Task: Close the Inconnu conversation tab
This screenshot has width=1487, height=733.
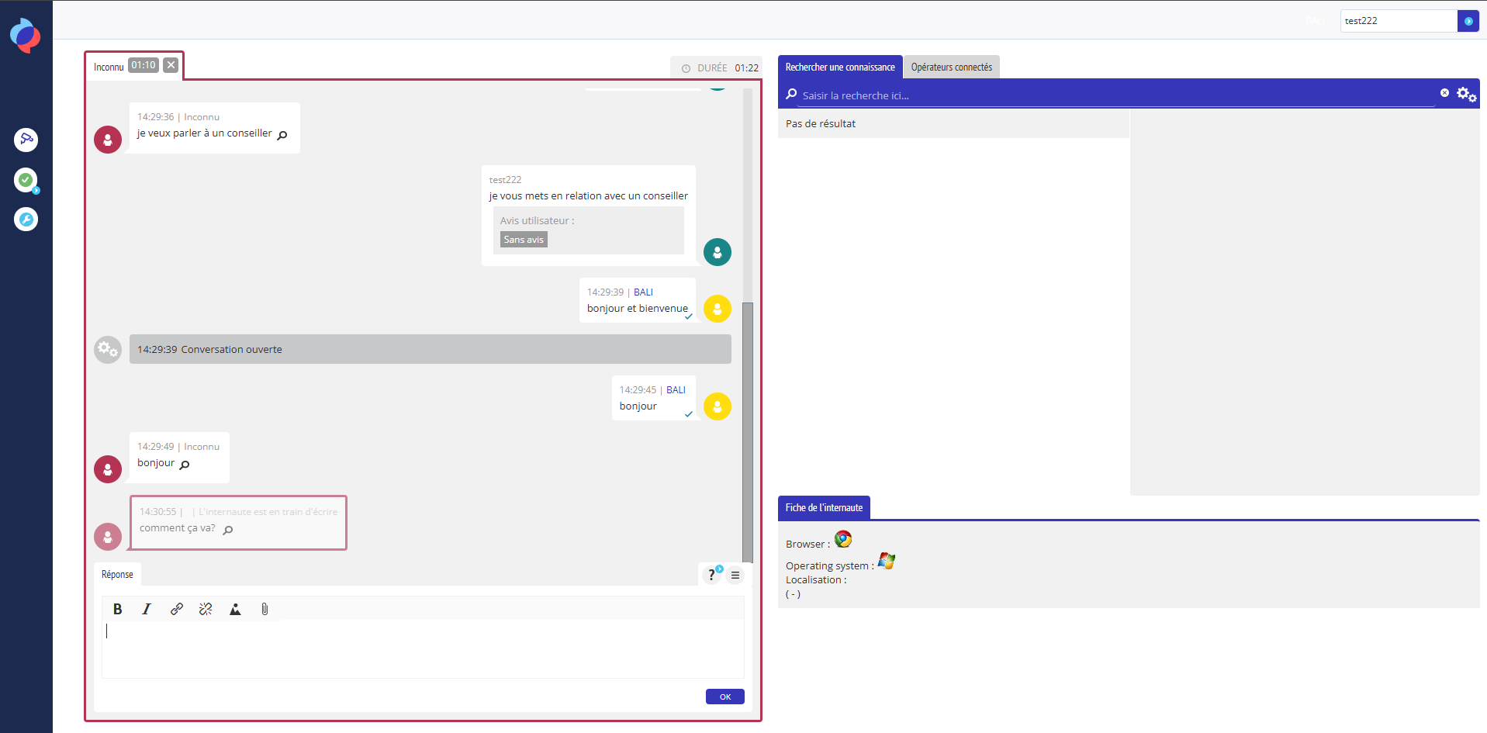Action: pos(171,65)
